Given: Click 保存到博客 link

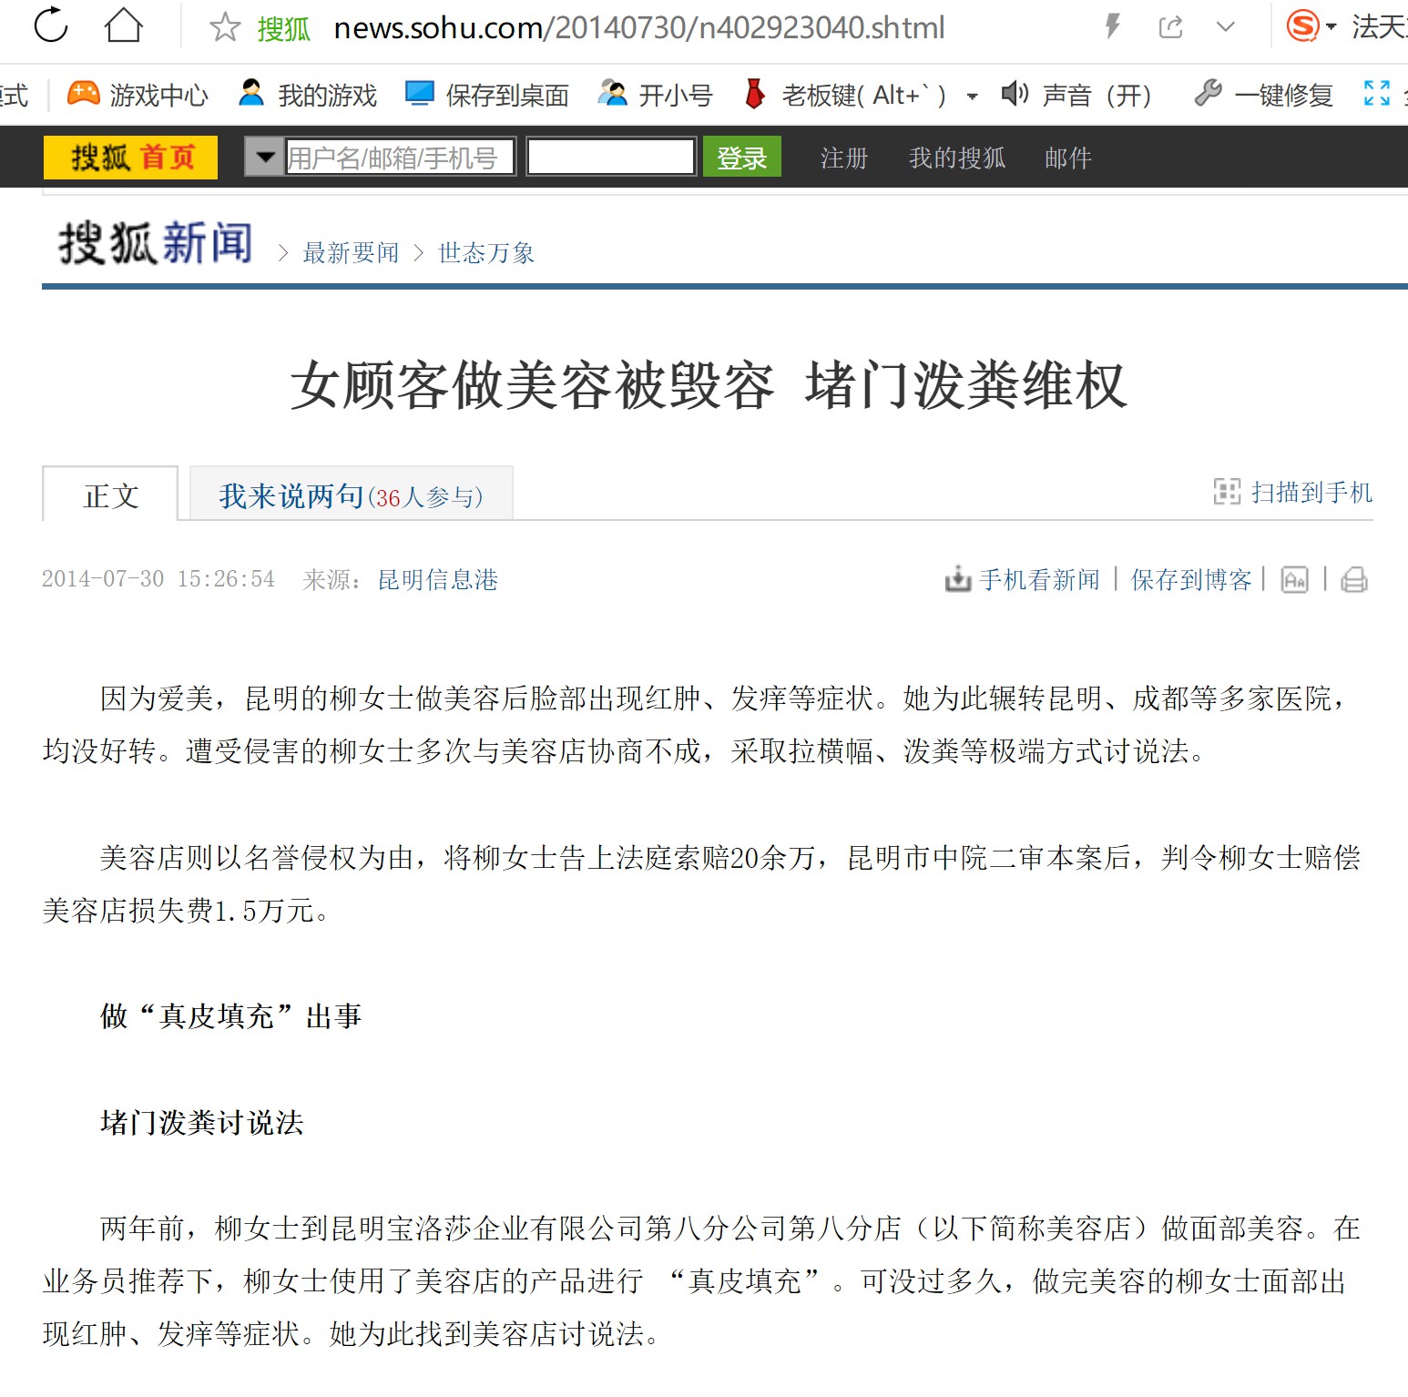Looking at the screenshot, I should coord(1191,579).
